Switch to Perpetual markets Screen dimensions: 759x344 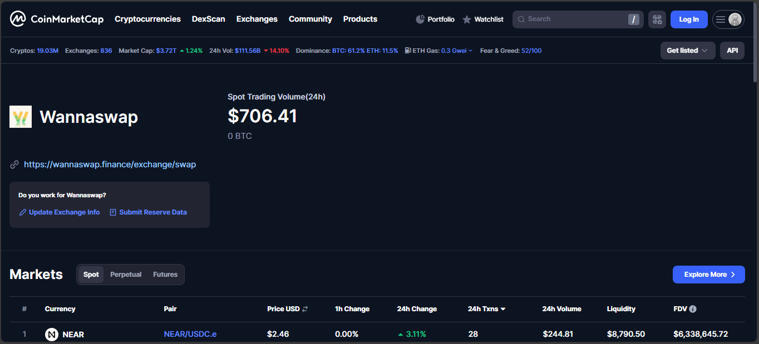(126, 275)
